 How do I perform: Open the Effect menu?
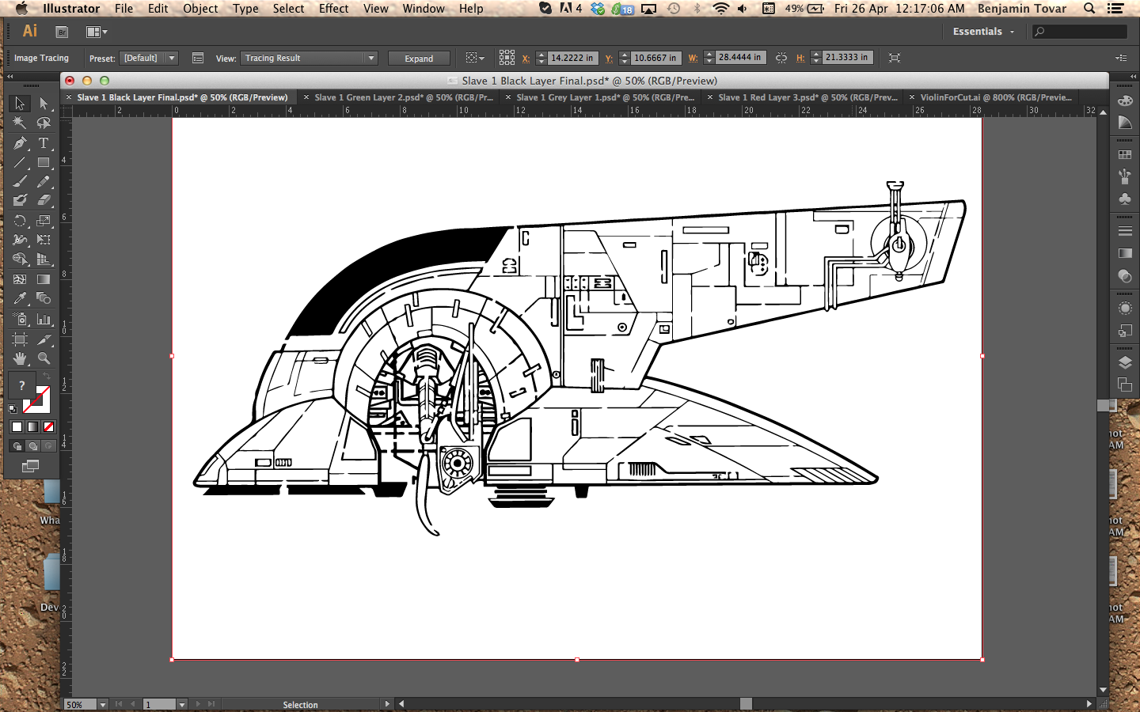pyautogui.click(x=333, y=9)
